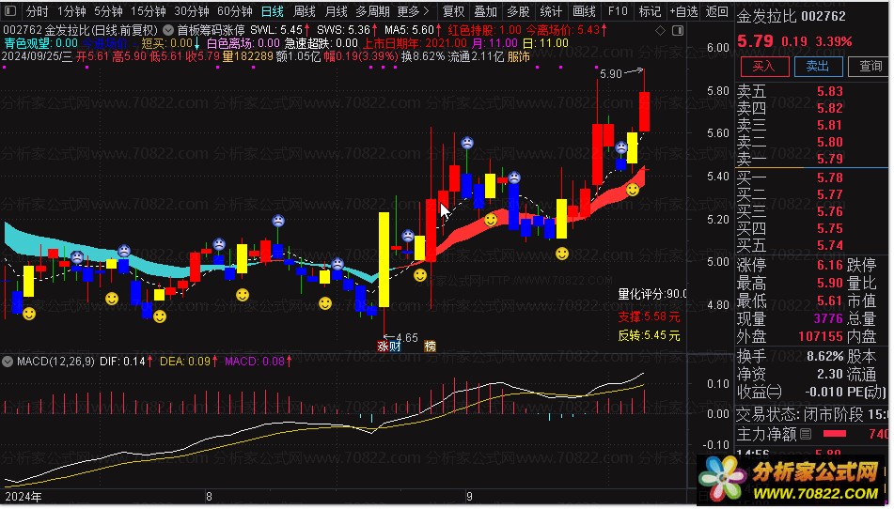Click the month 9 timeline marker

[469, 497]
